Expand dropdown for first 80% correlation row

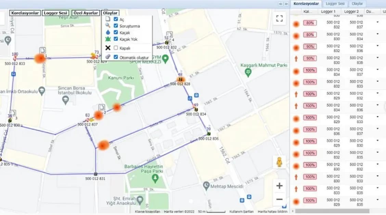tap(377, 22)
